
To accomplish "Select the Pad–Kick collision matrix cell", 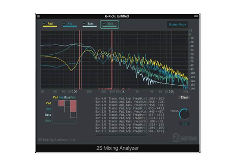I will click(73, 103).
